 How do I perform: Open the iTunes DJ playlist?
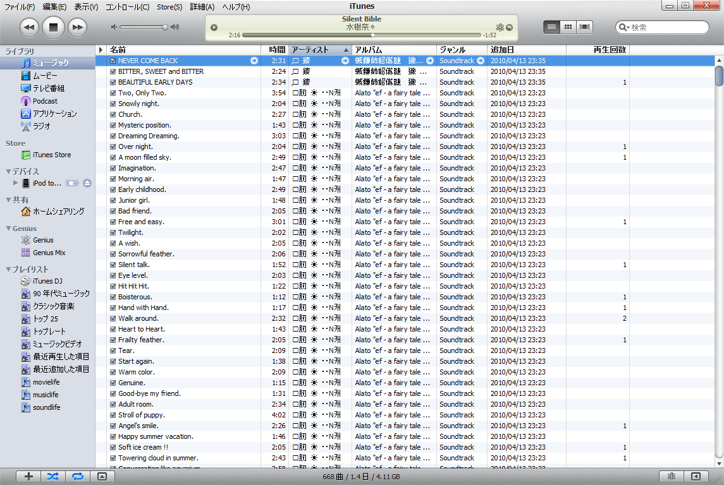coord(47,281)
